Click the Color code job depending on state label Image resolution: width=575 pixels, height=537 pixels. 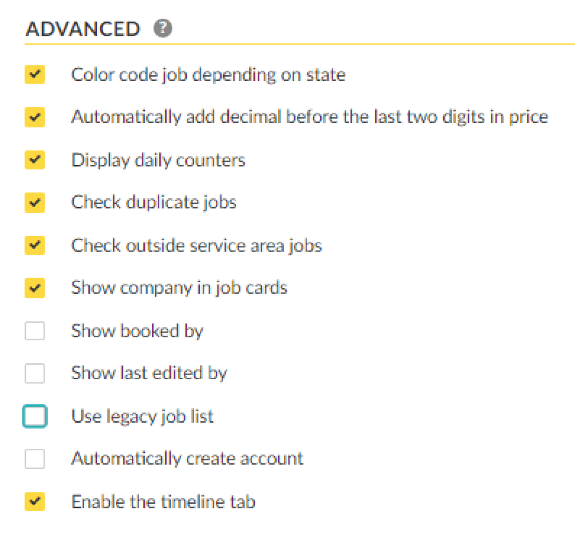click(208, 75)
